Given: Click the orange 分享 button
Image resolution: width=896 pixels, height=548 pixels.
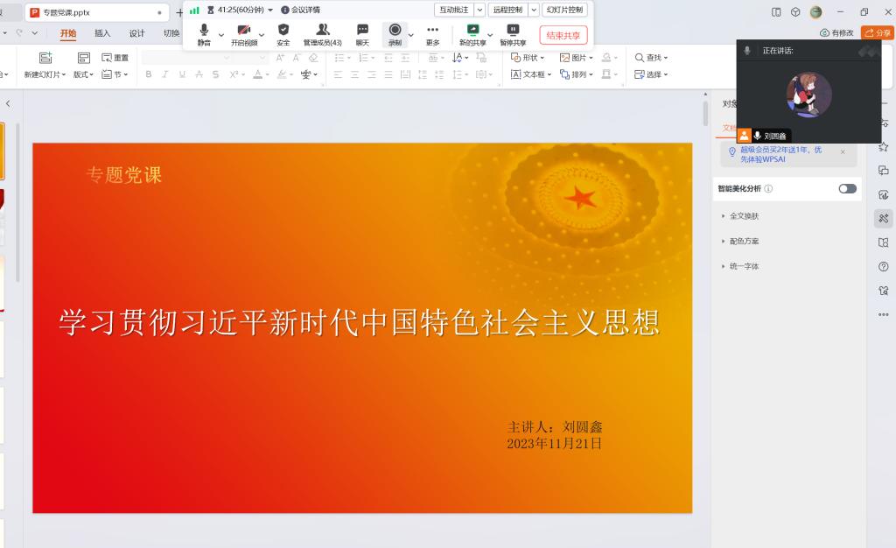Looking at the screenshot, I should coord(878,32).
